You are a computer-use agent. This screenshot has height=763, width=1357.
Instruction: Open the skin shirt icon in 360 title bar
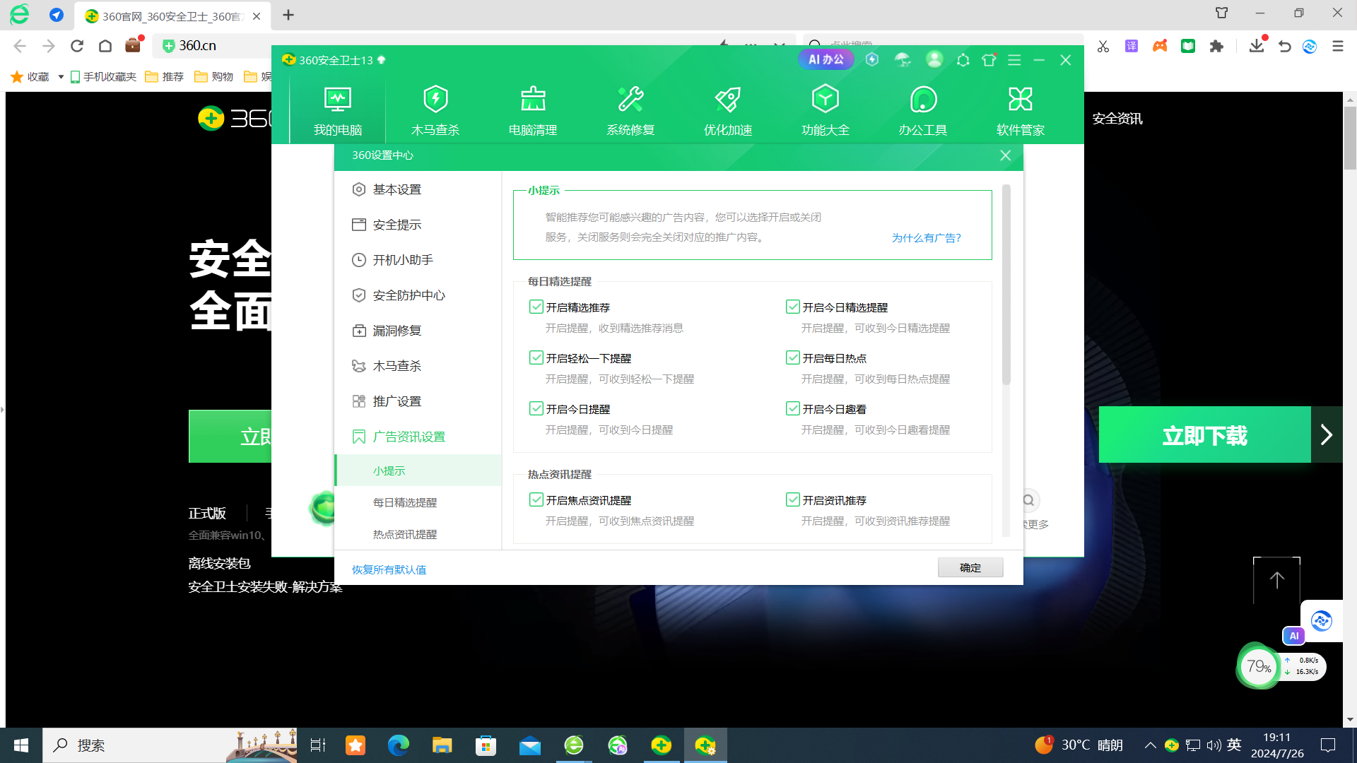coord(989,60)
